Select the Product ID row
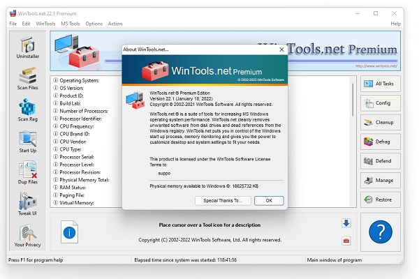Screen dimensions: 419x279 click(x=68, y=96)
